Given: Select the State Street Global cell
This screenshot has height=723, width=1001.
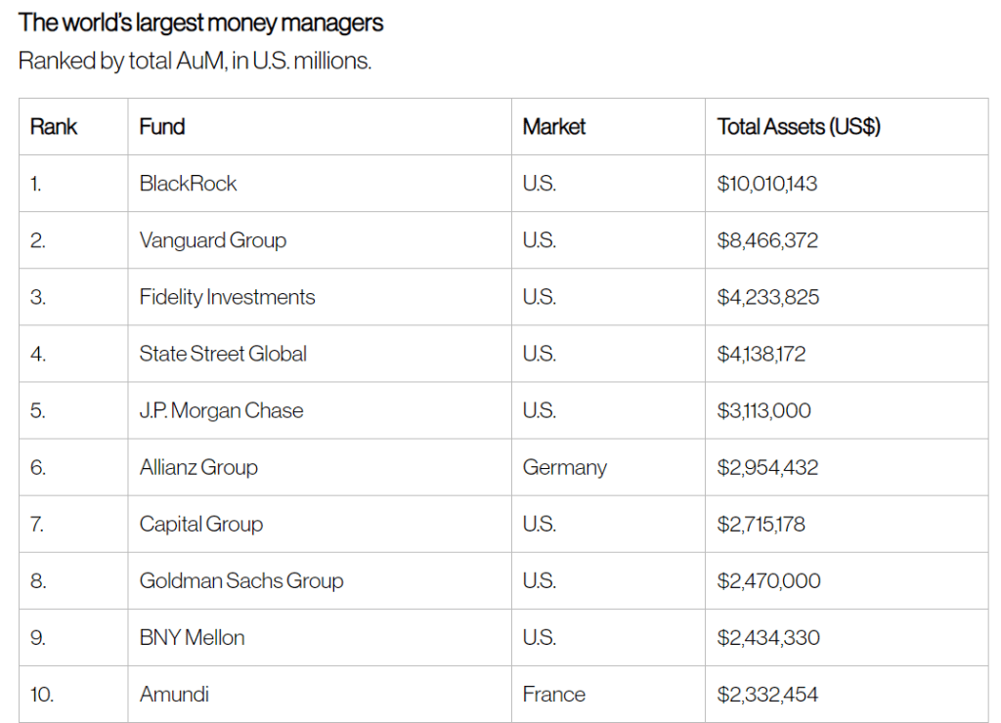Looking at the screenshot, I should click(223, 353).
